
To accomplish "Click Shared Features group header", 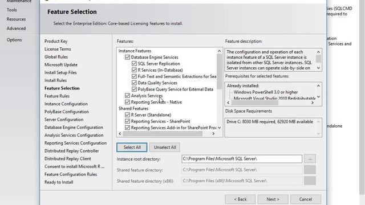I will click(x=133, y=109).
